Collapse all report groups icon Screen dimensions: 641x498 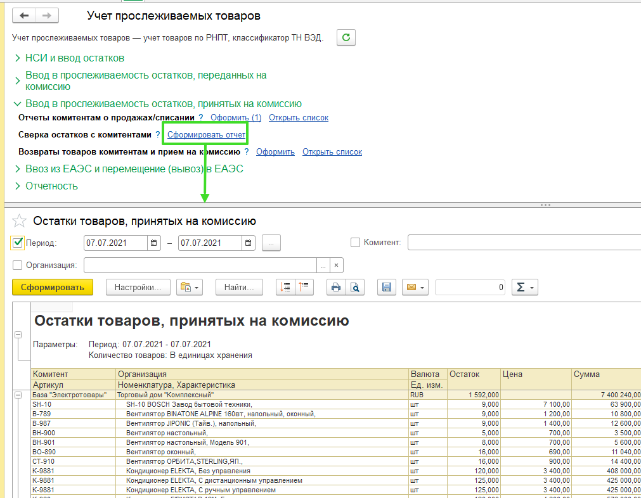point(304,287)
